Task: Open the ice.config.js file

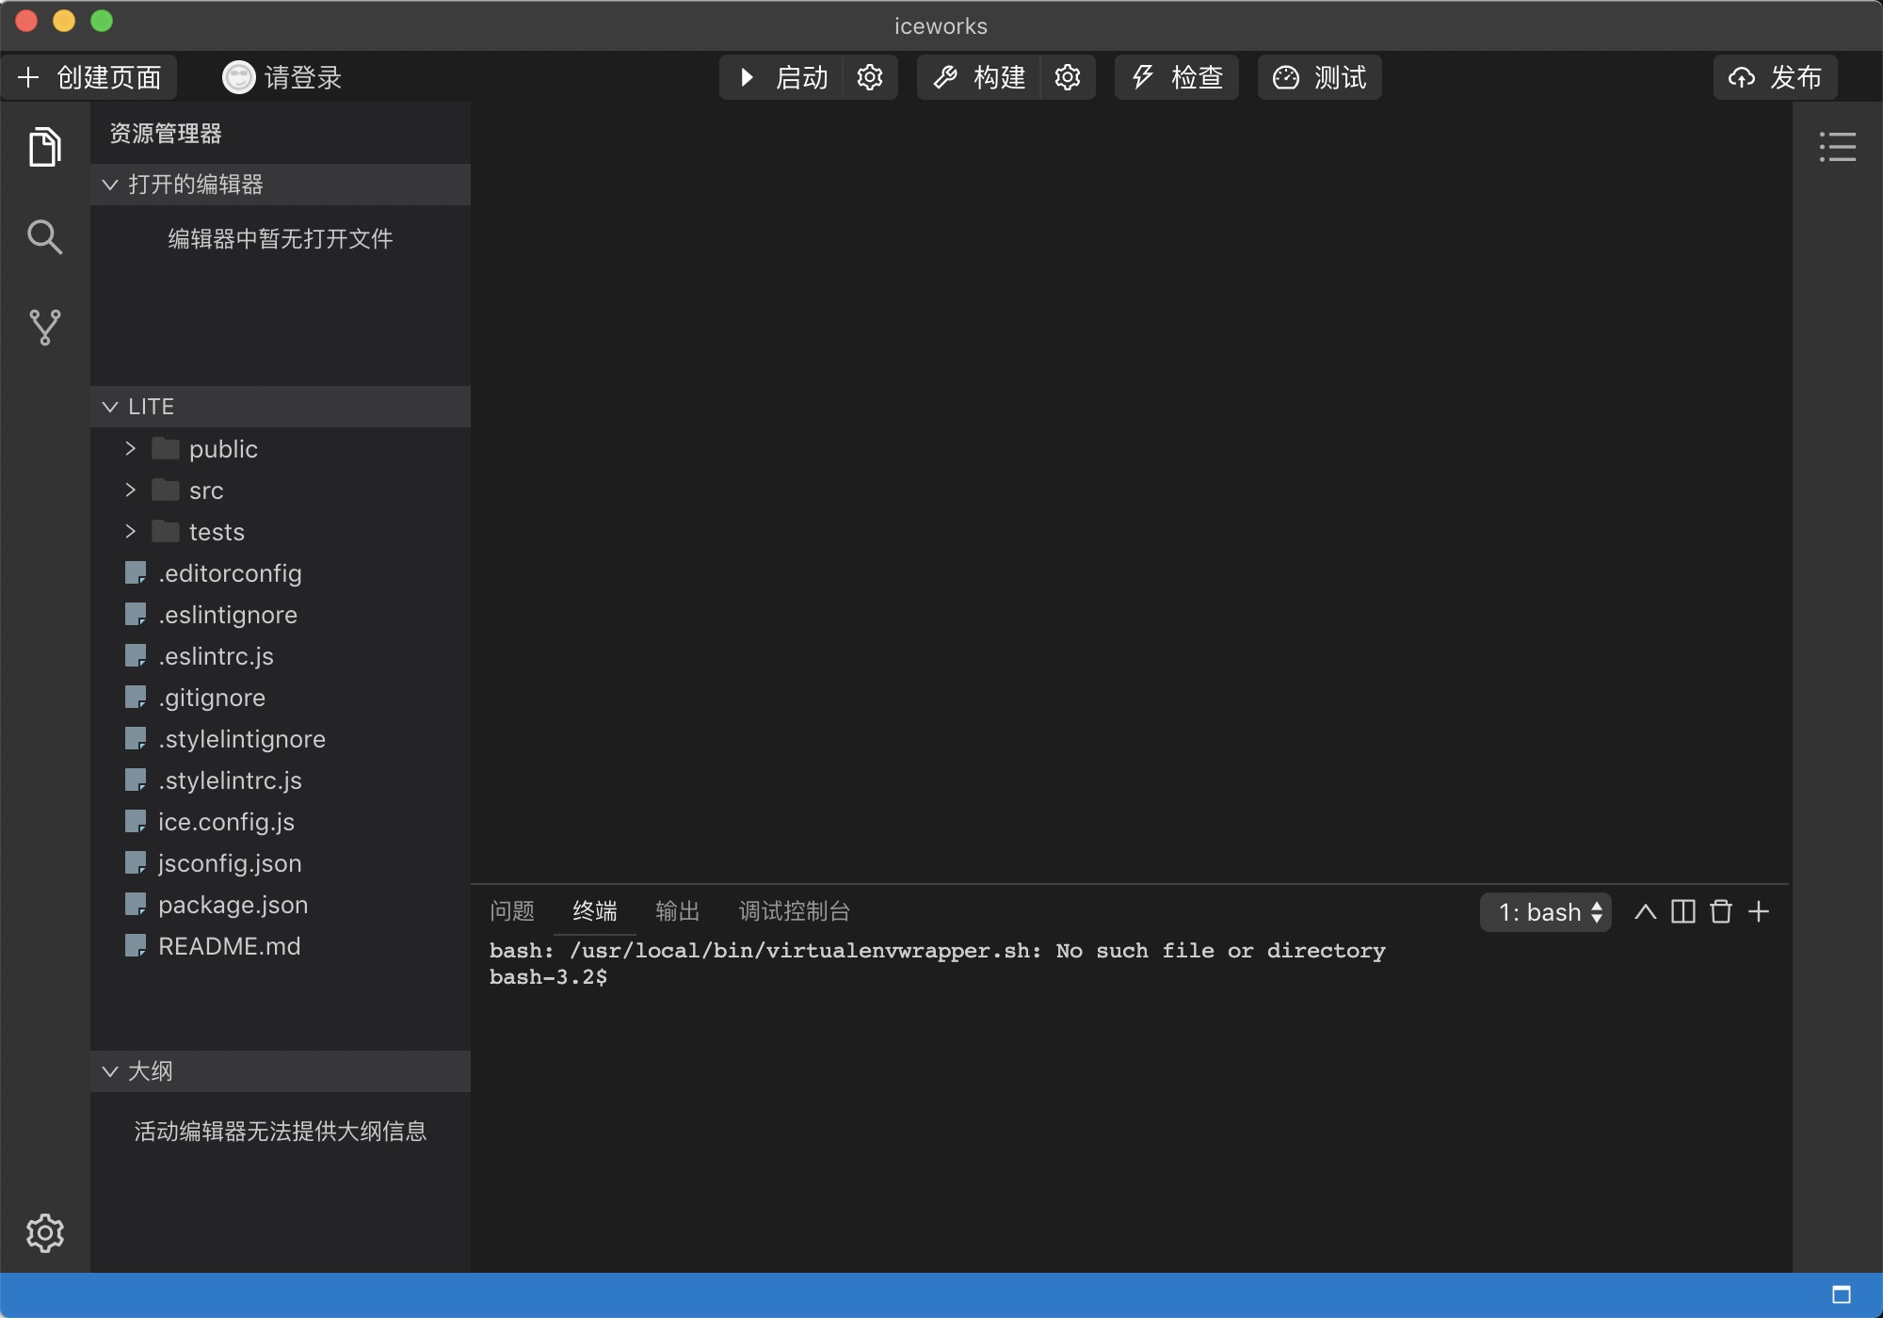Action: (281, 822)
